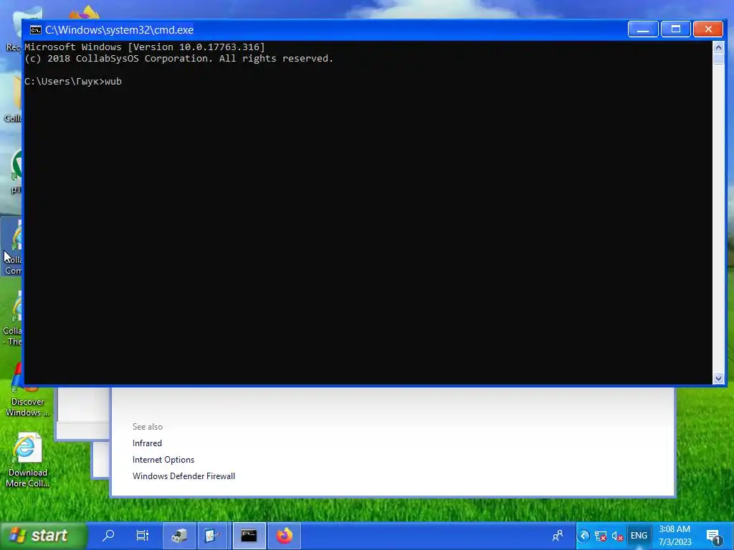Open the muted volume tray icon
This screenshot has width=734, height=550.
[617, 536]
